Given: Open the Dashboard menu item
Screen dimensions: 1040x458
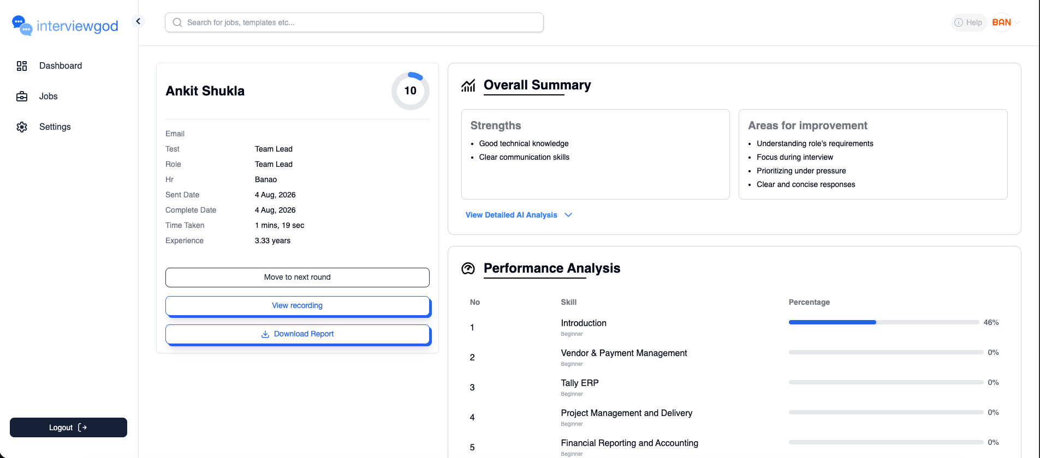Looking at the screenshot, I should [x=61, y=66].
